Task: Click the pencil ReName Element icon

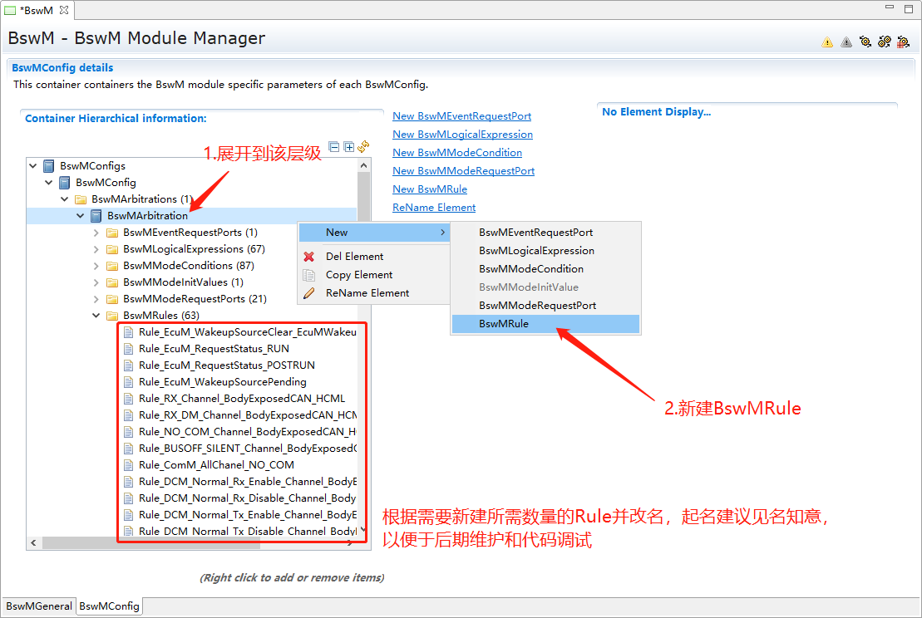Action: coord(309,293)
